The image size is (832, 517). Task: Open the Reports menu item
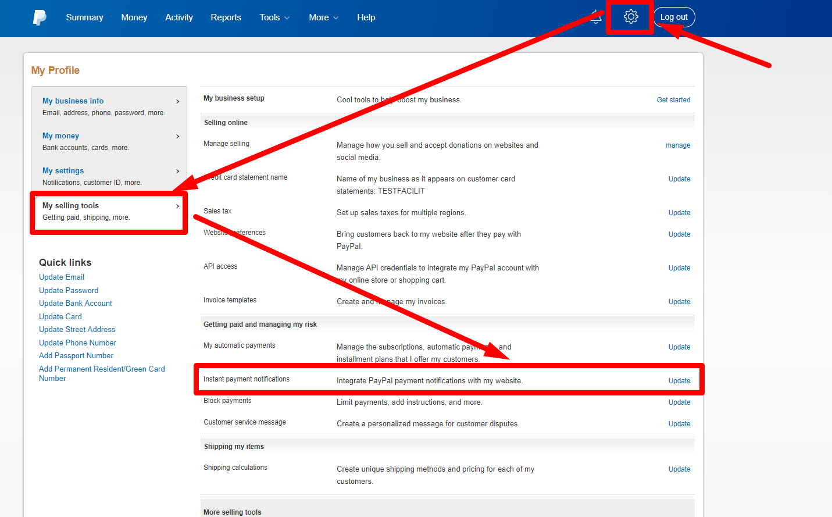pyautogui.click(x=226, y=17)
